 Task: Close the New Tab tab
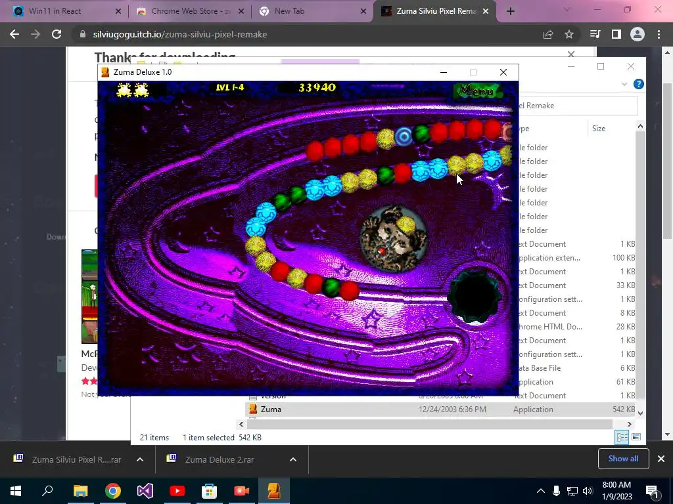(x=363, y=12)
